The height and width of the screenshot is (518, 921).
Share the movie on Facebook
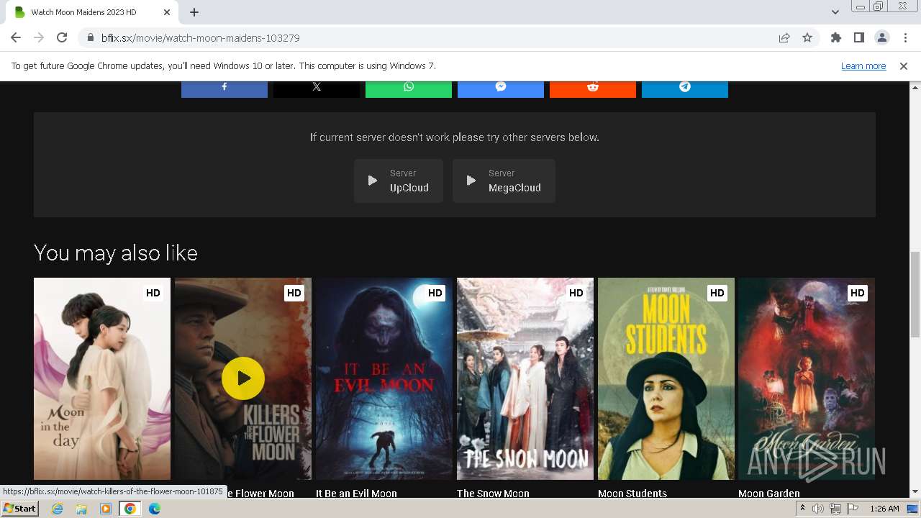tap(224, 89)
